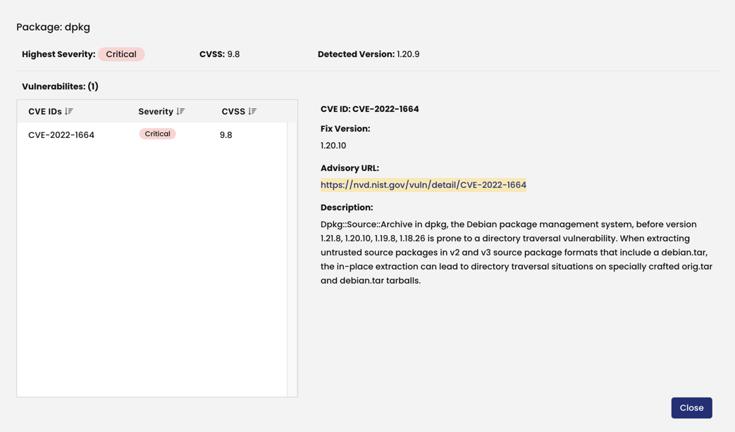The width and height of the screenshot is (735, 432).
Task: Click the Vulnerabilites: (1) label
Action: (60, 87)
